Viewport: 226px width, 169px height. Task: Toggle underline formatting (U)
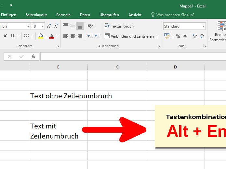(12, 36)
